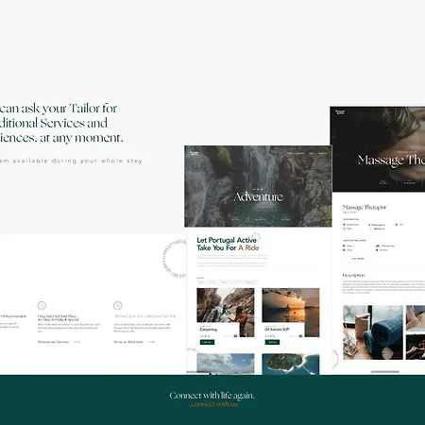Click the green button under Canyoning card
Screen dimensions: 425x425
pyautogui.click(x=207, y=342)
